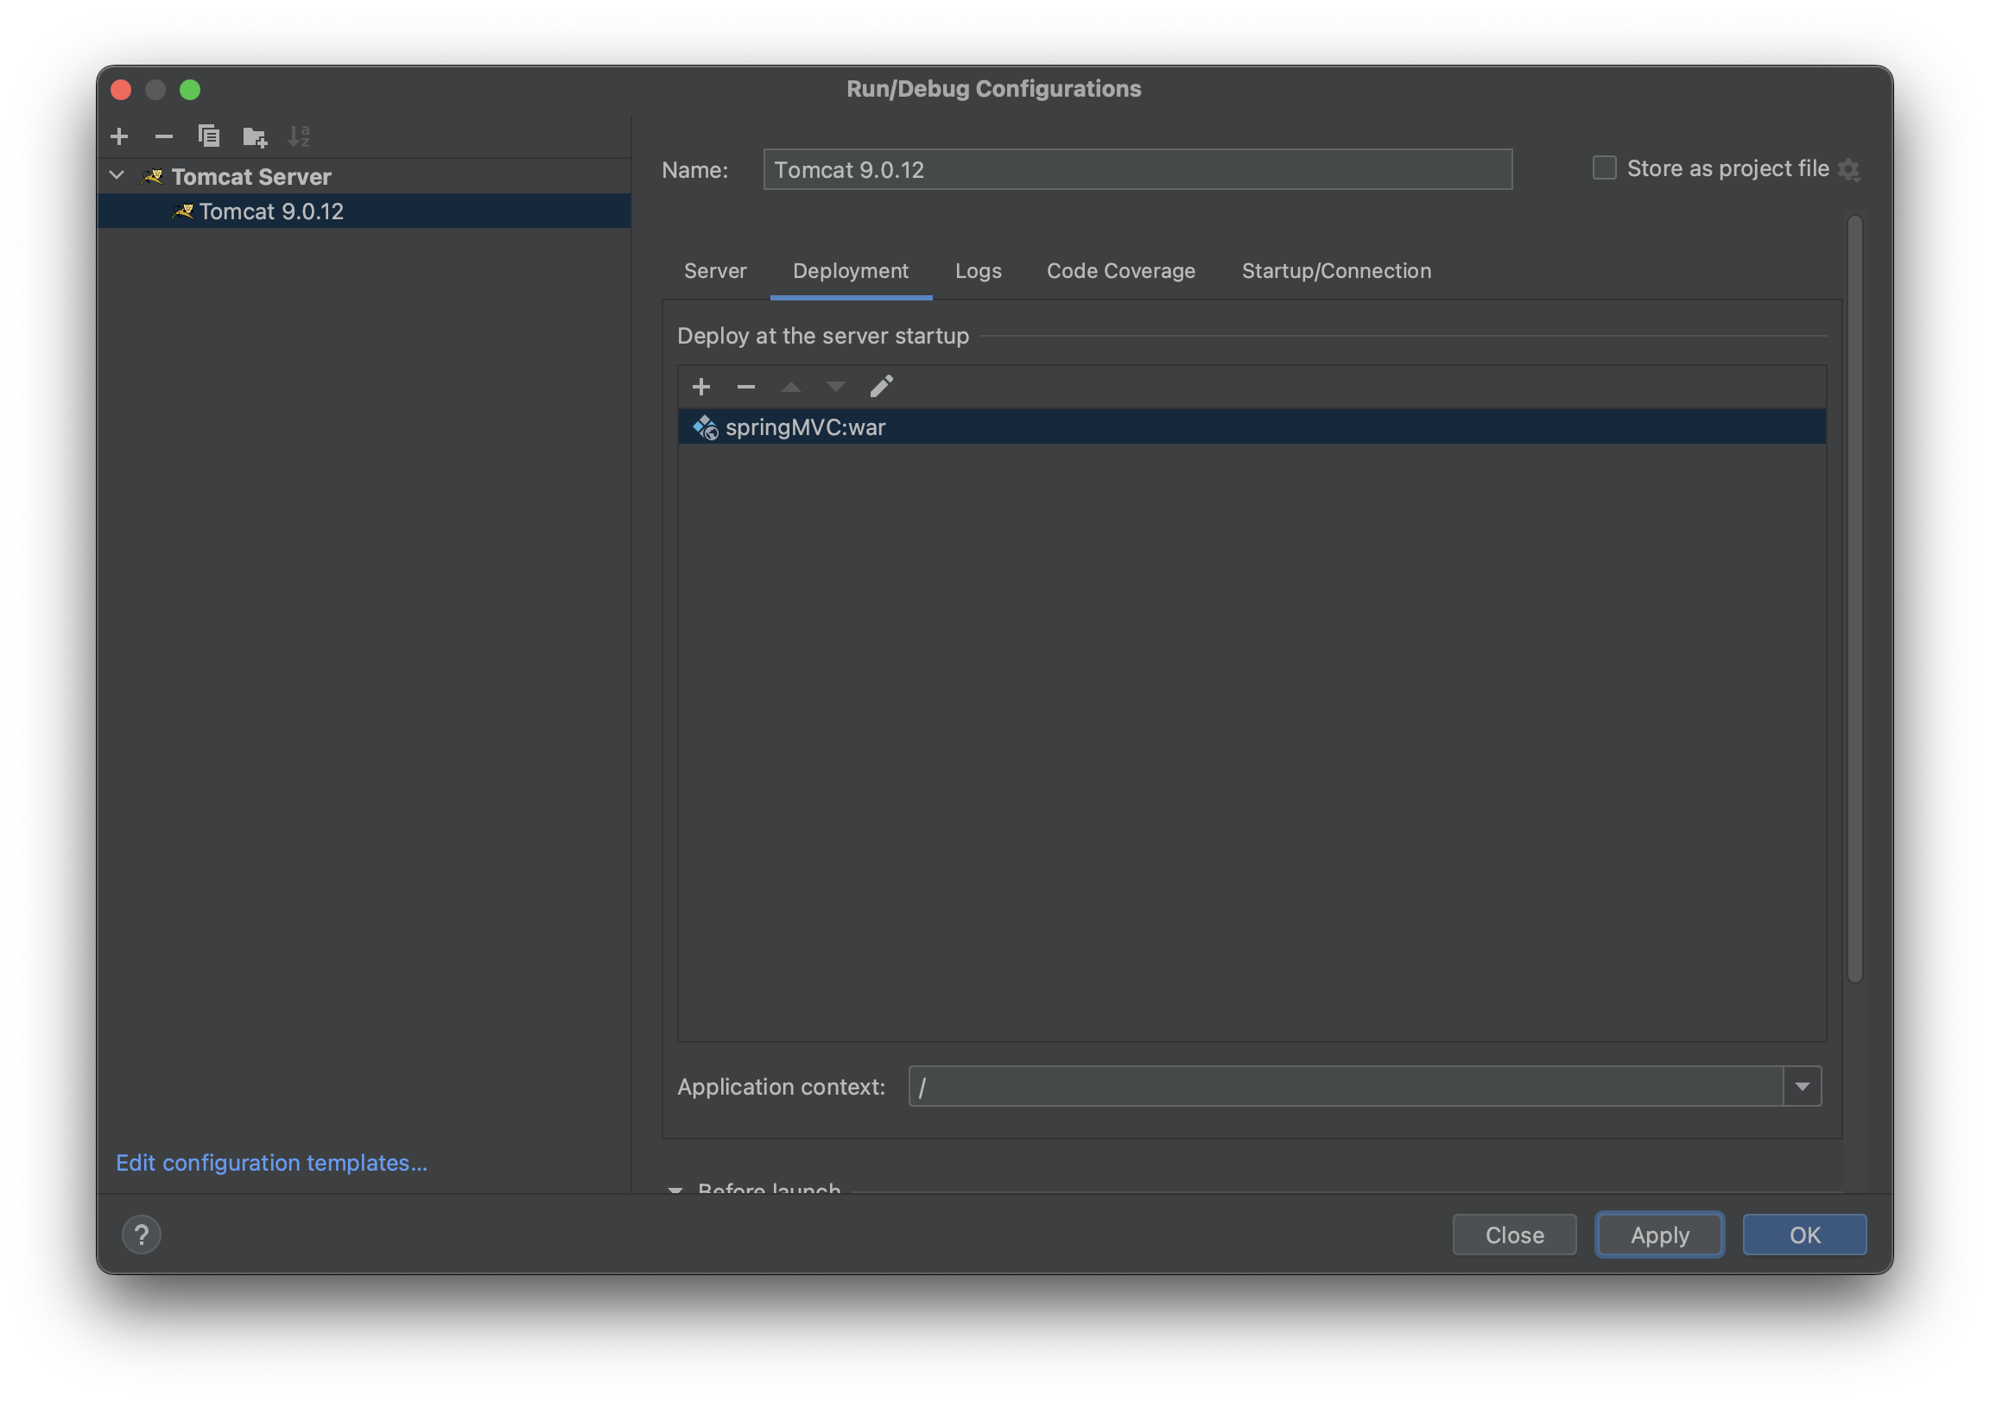Collapse the Before launch section
The width and height of the screenshot is (1990, 1402).
pos(675,1189)
